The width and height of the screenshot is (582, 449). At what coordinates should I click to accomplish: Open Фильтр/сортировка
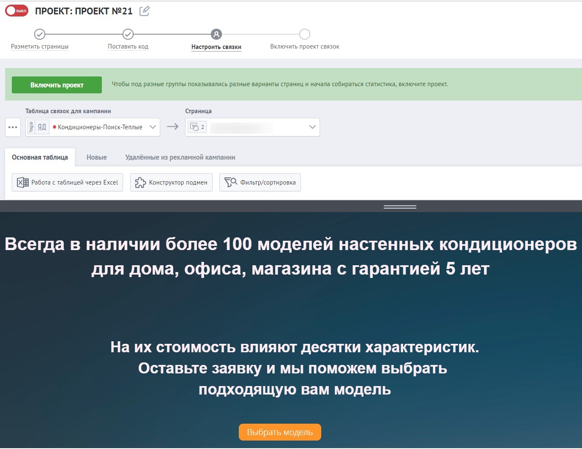260,182
